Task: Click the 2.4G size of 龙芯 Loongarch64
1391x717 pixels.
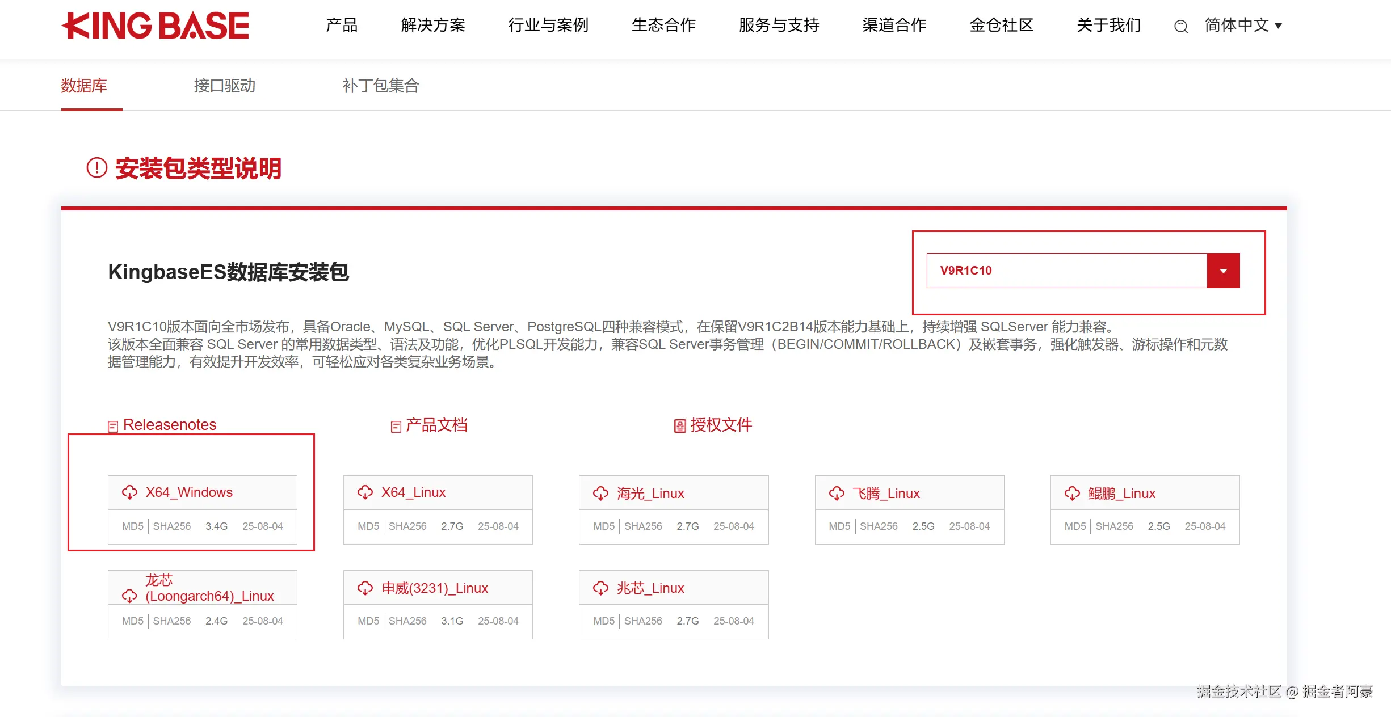Action: 216,621
